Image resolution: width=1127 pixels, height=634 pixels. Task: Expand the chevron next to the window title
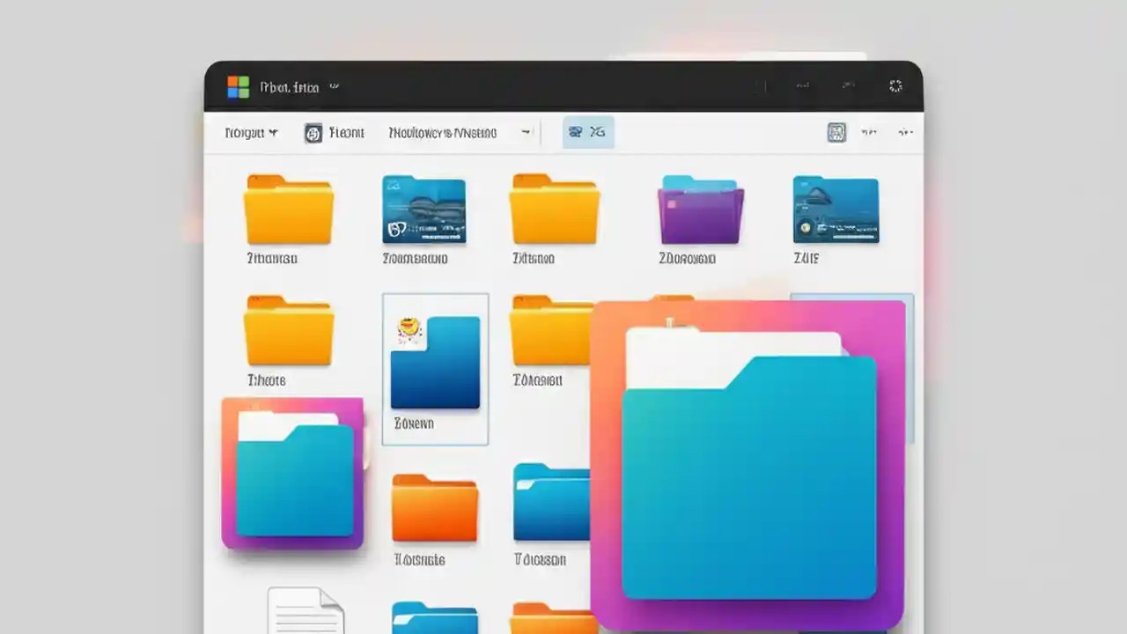point(334,86)
